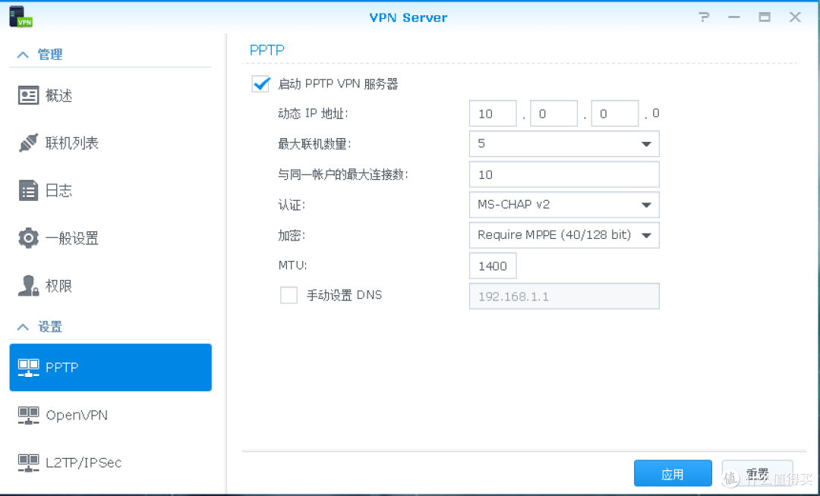Click first dynamic IP octet field (10)
Viewport: 820px width, 496px height.
493,113
